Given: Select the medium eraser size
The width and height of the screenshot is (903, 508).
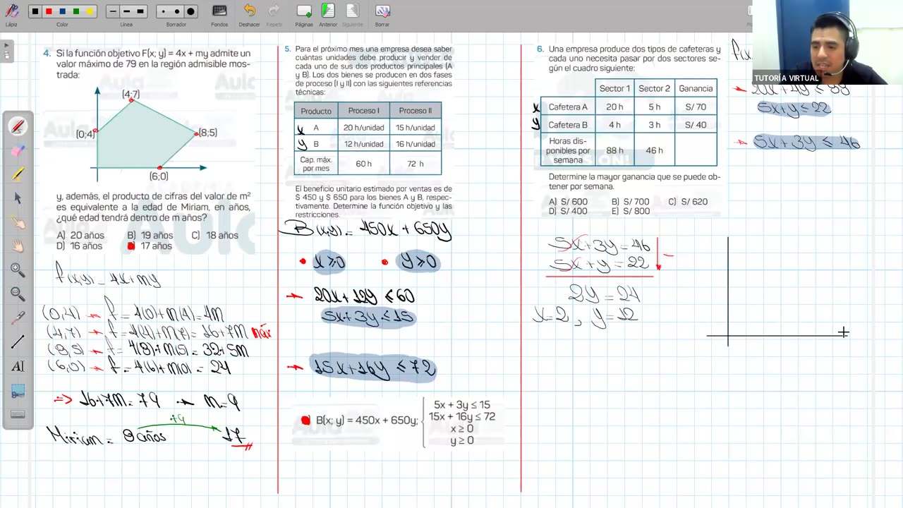Looking at the screenshot, I should [x=176, y=11].
